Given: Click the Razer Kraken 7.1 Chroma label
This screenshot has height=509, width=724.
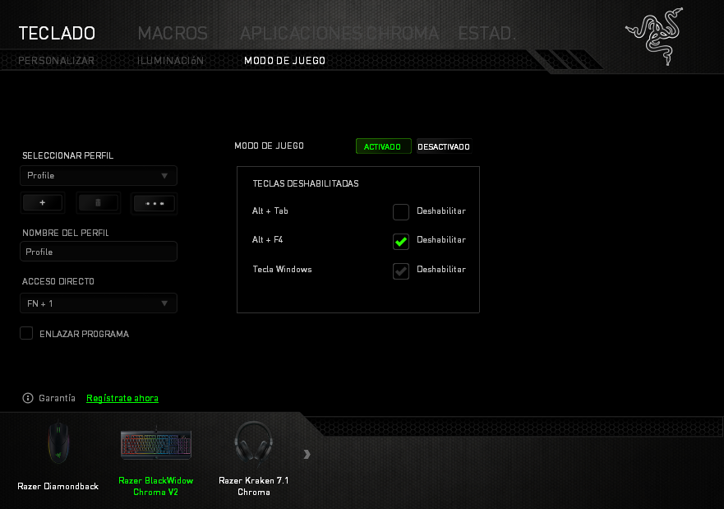Looking at the screenshot, I should pyautogui.click(x=253, y=486).
